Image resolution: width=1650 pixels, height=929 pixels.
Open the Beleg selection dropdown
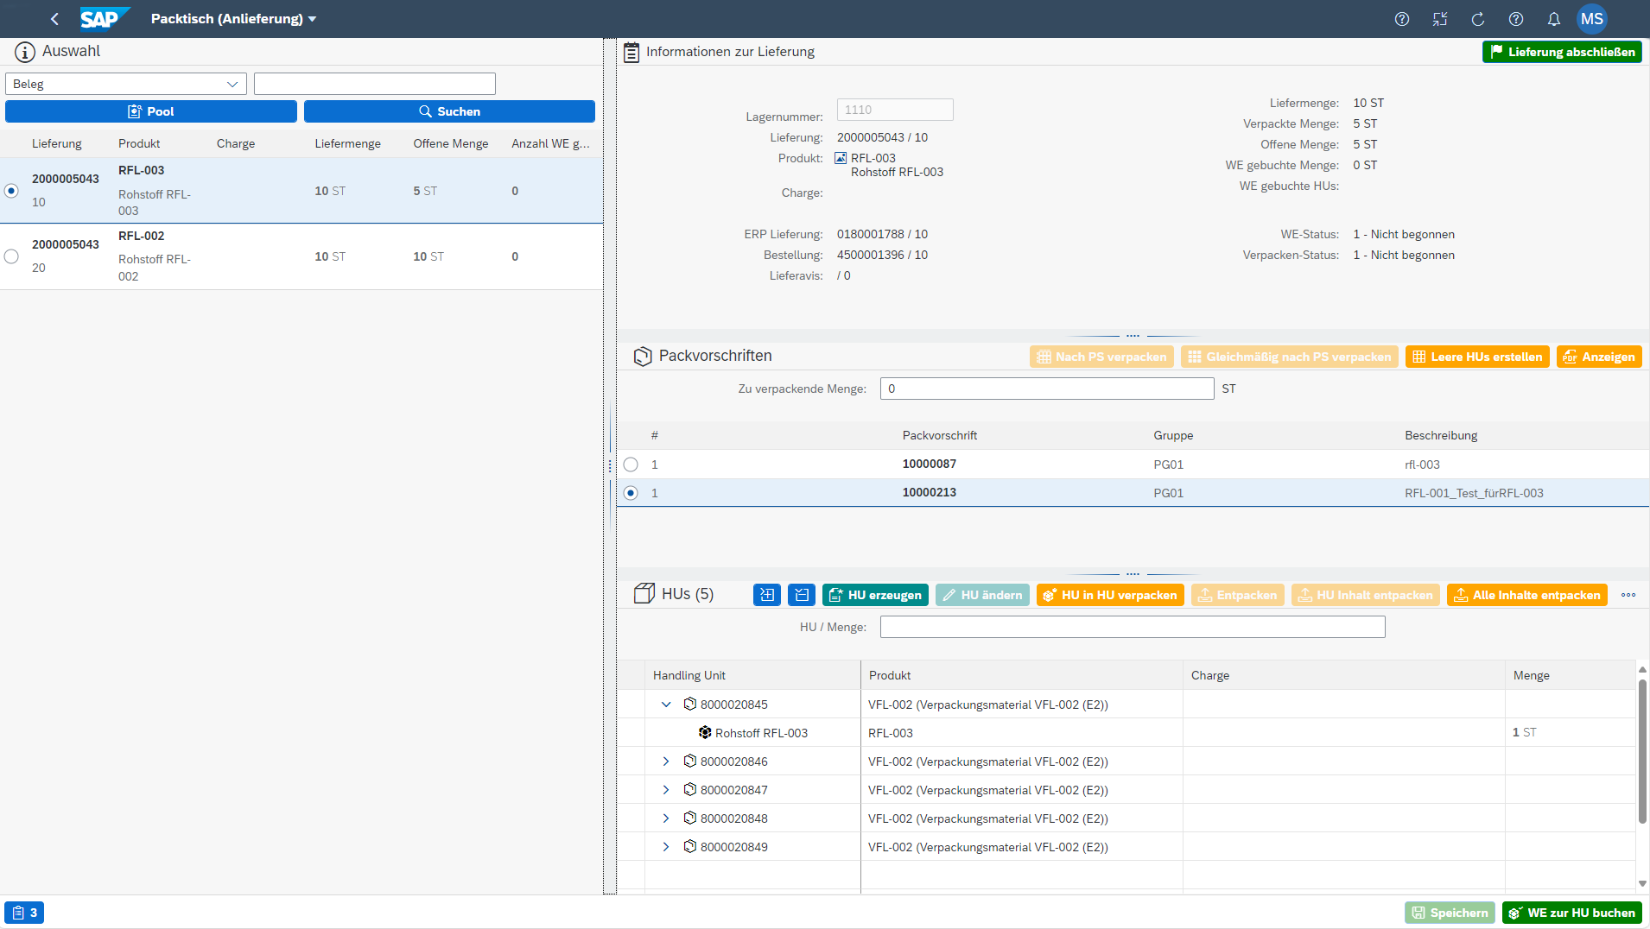126,84
